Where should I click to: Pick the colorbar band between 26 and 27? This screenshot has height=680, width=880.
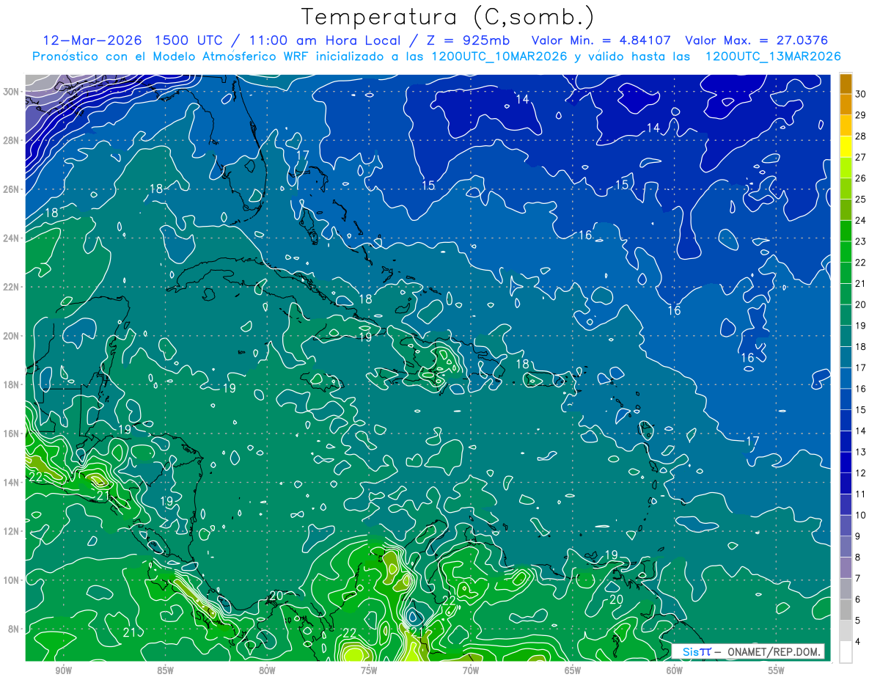pos(846,167)
